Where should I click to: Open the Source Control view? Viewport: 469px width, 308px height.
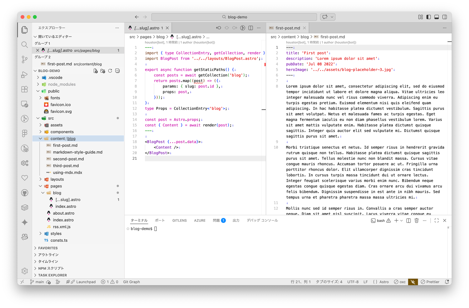(25, 59)
